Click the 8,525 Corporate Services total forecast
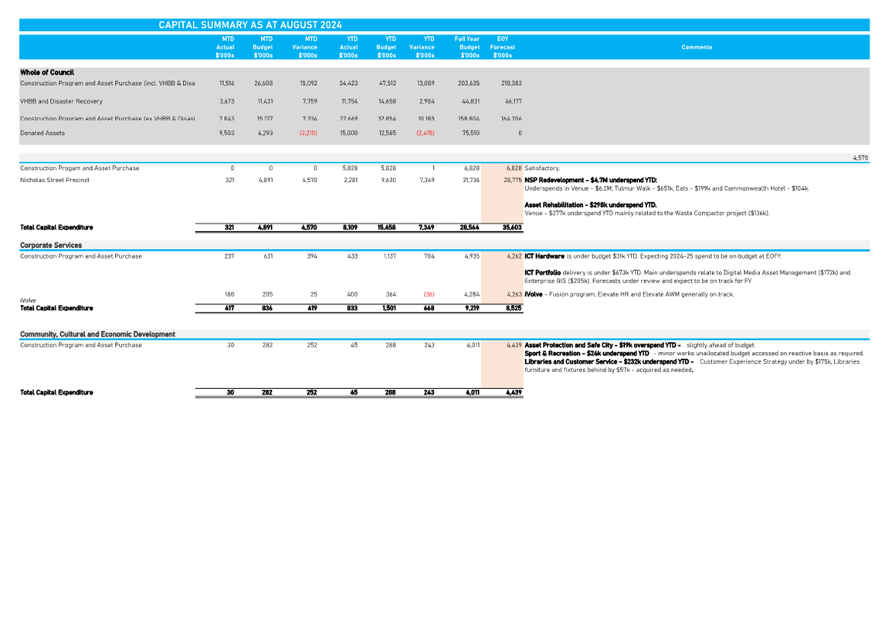Image resolution: width=892 pixels, height=630 pixels. point(514,308)
